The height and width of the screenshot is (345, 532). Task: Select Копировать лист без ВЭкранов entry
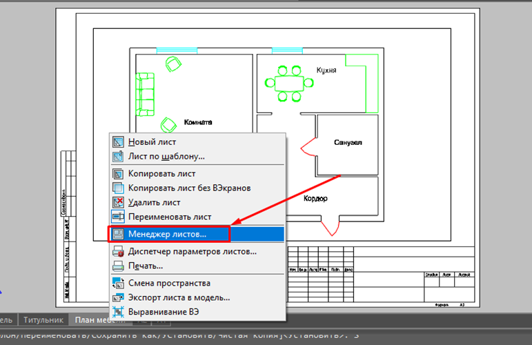click(x=197, y=188)
